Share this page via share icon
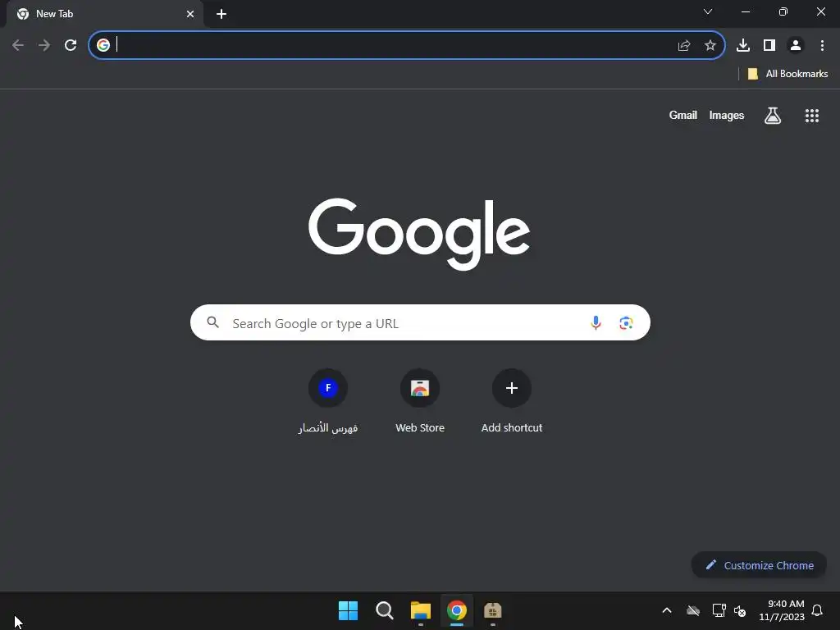840x630 pixels. (x=684, y=46)
